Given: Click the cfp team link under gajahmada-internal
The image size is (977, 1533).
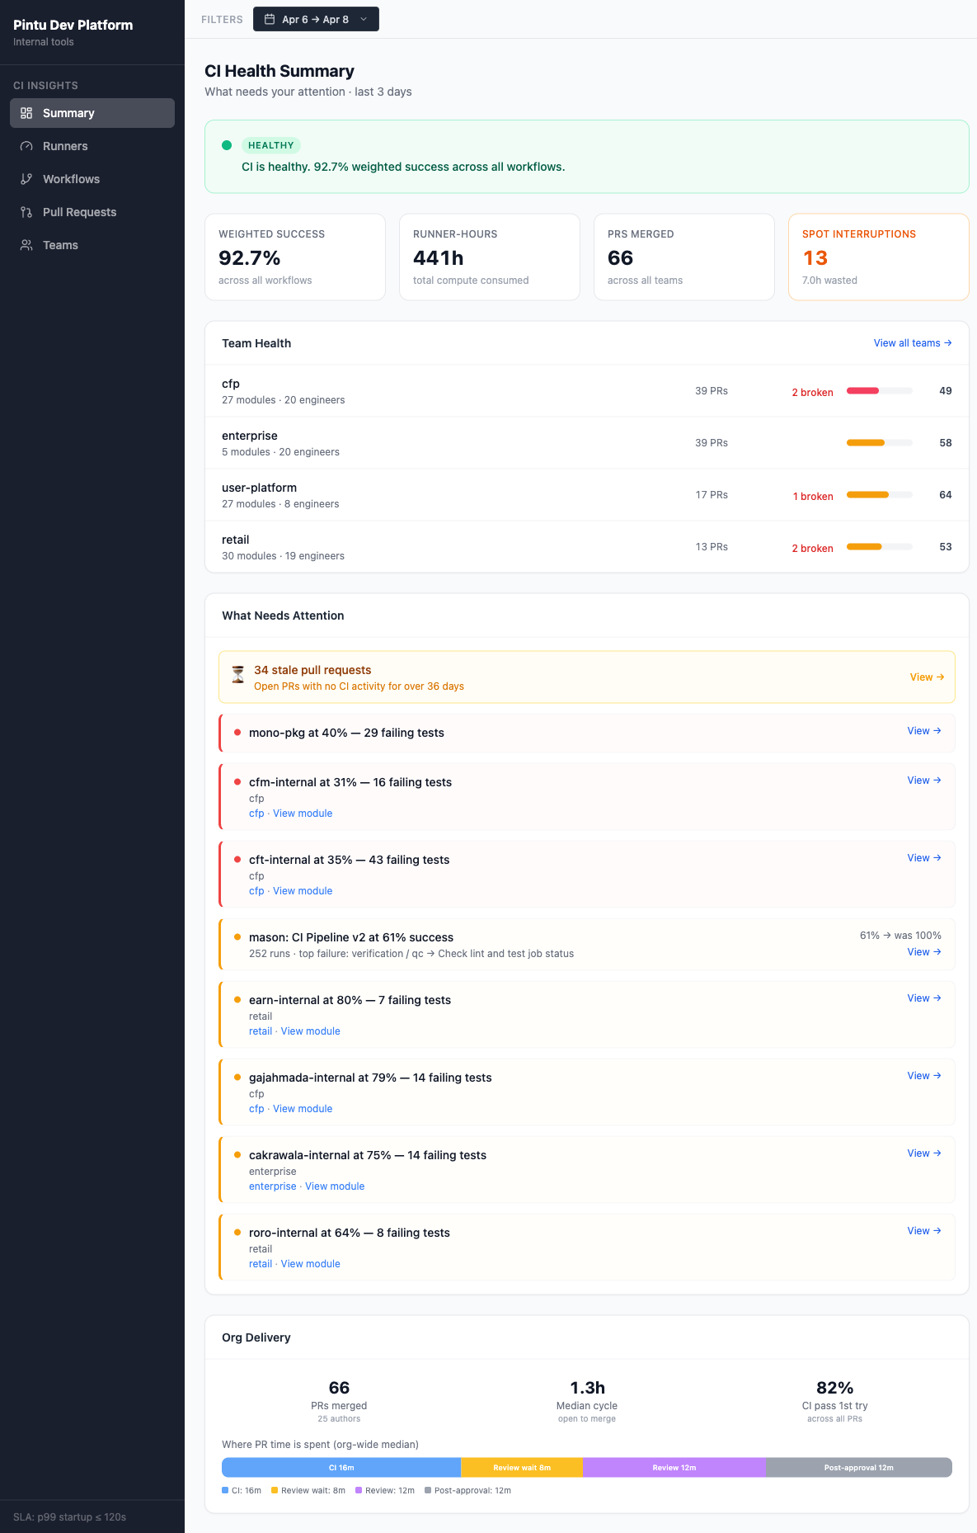Looking at the screenshot, I should click(x=256, y=1109).
